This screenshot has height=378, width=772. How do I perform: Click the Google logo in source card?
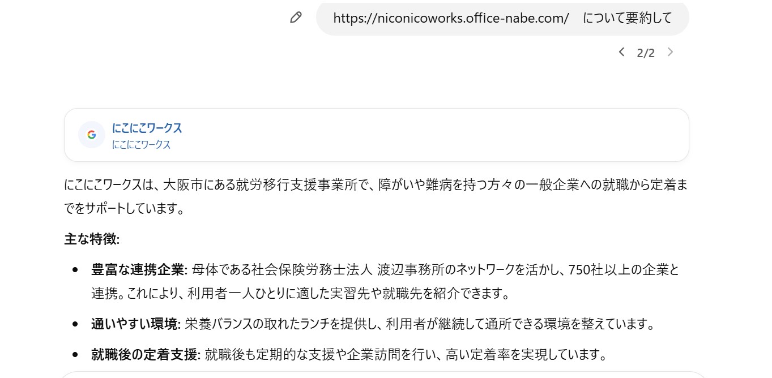(92, 135)
